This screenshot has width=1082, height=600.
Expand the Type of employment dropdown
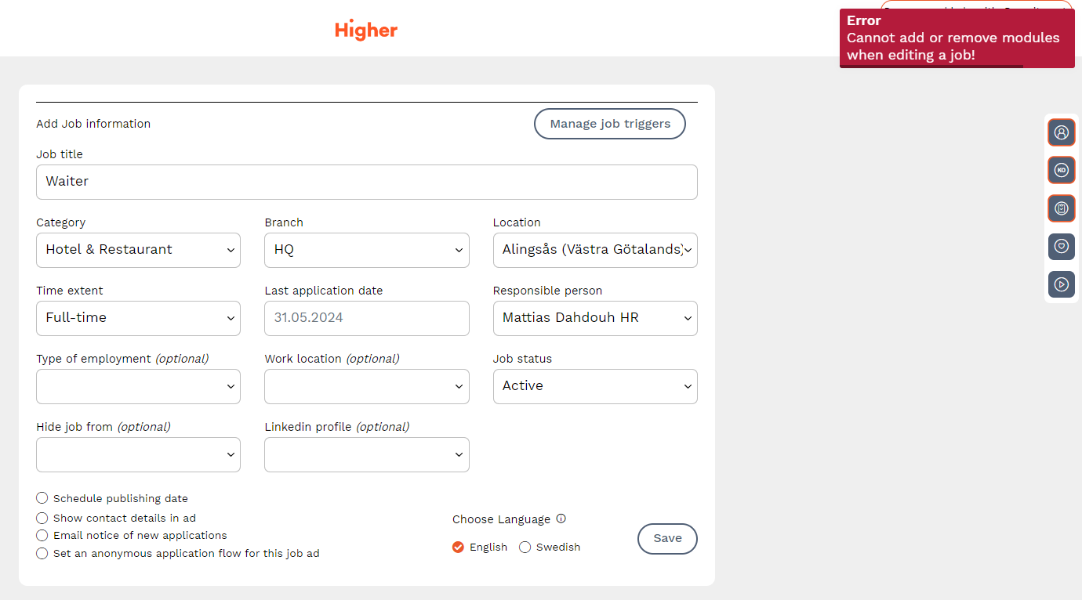(x=138, y=386)
